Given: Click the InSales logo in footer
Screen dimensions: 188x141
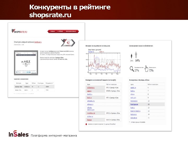Looking at the screenshot, I should coord(19,134).
